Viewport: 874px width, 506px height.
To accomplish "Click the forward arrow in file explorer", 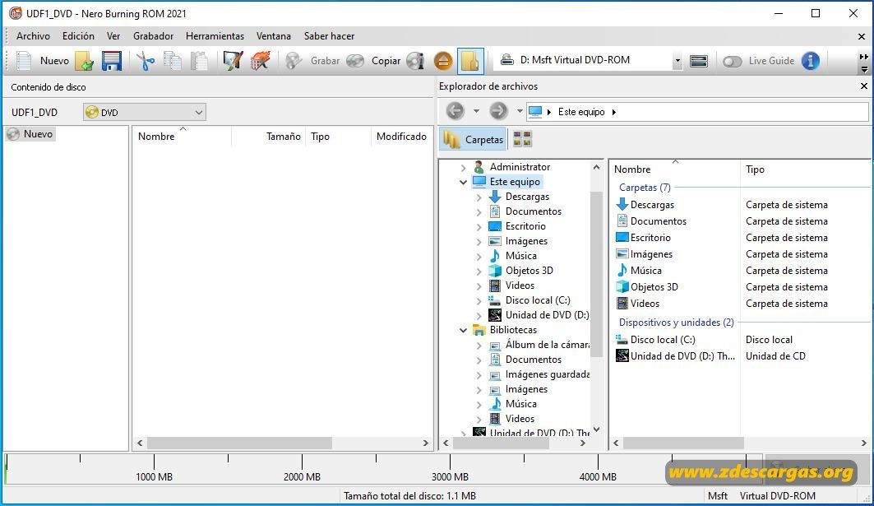I will point(498,111).
